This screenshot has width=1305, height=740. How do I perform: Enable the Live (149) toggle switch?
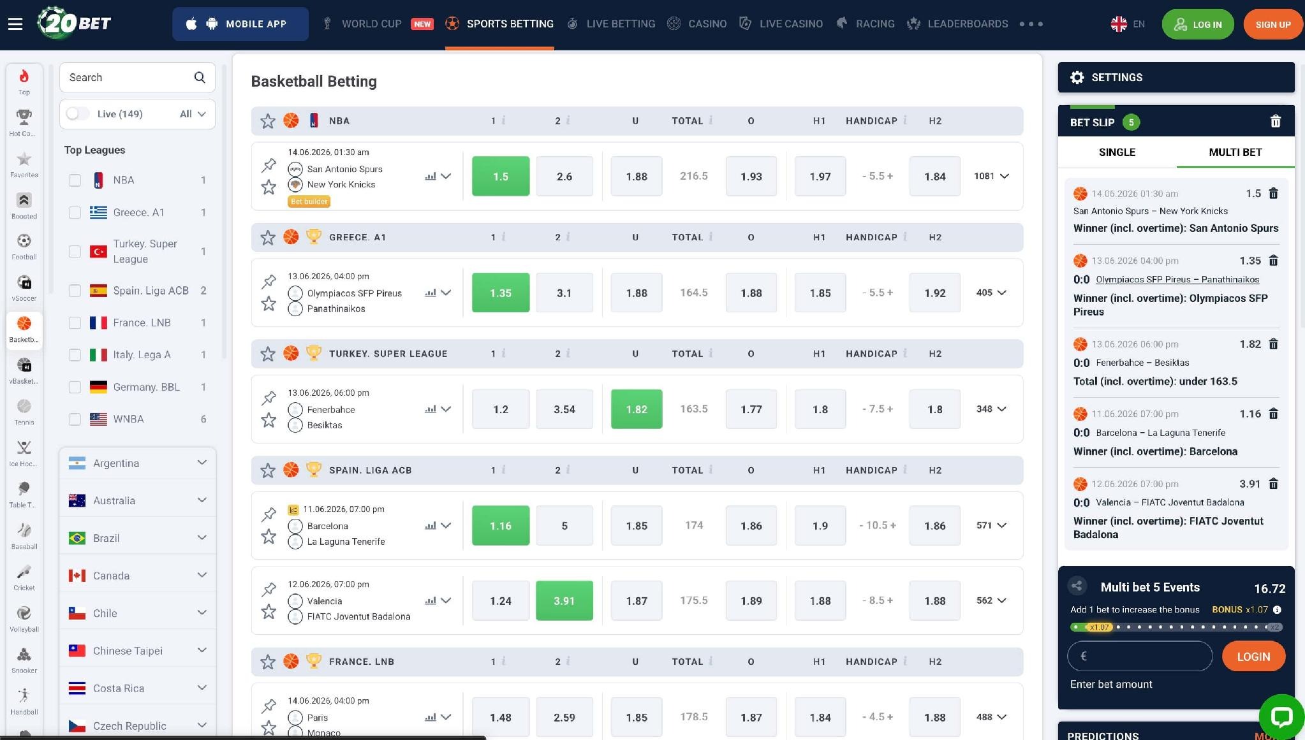tap(78, 113)
